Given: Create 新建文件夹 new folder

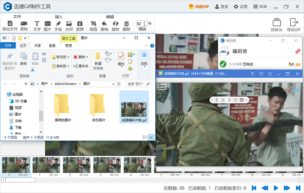Looking at the screenshot, I should click(x=98, y=61).
